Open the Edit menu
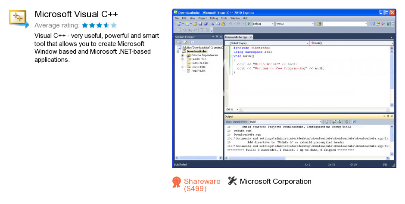The width and height of the screenshot is (405, 204). click(184, 18)
